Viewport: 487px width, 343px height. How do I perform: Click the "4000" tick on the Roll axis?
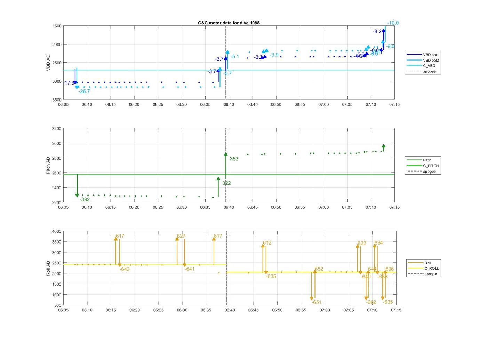click(x=56, y=231)
